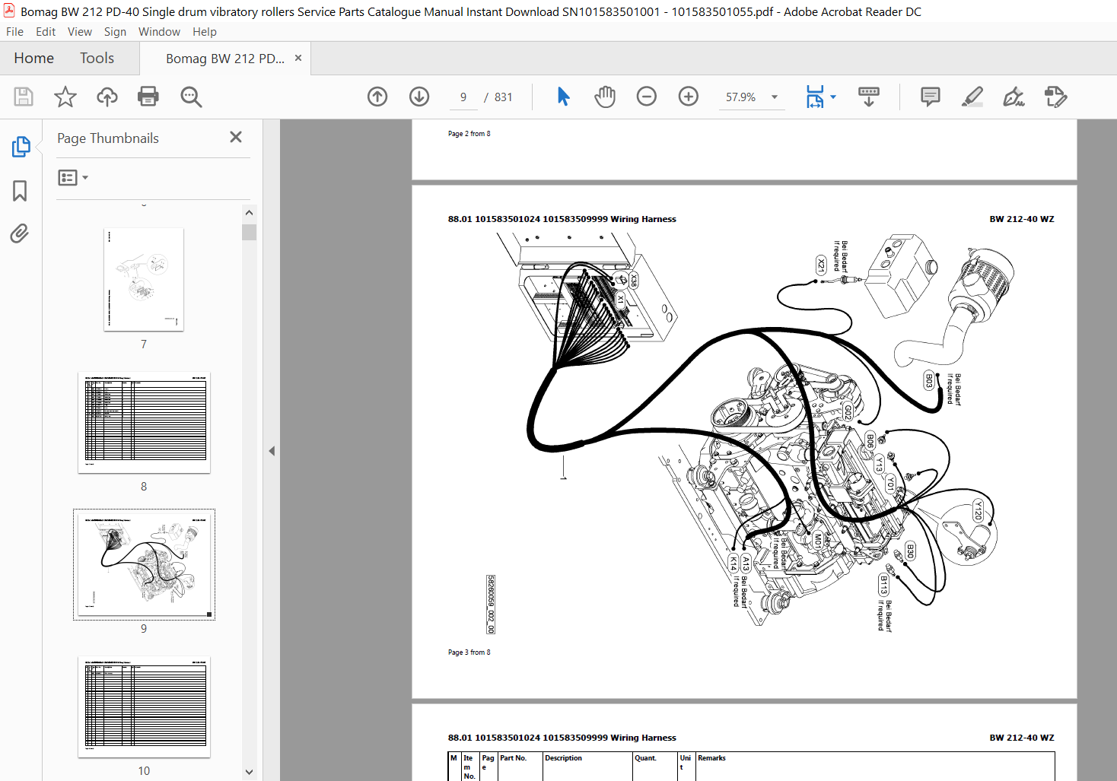
Task: Click the 'Description' table column header
Action: pos(563,758)
